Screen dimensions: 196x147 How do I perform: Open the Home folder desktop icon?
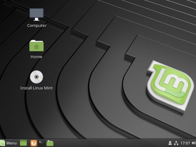(37, 46)
